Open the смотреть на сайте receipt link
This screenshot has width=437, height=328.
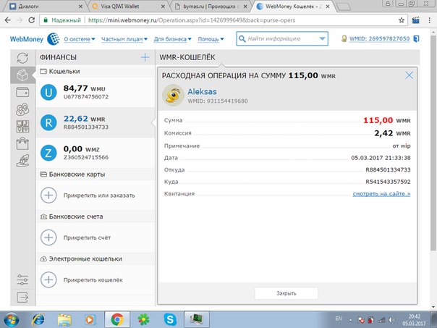pyautogui.click(x=381, y=193)
